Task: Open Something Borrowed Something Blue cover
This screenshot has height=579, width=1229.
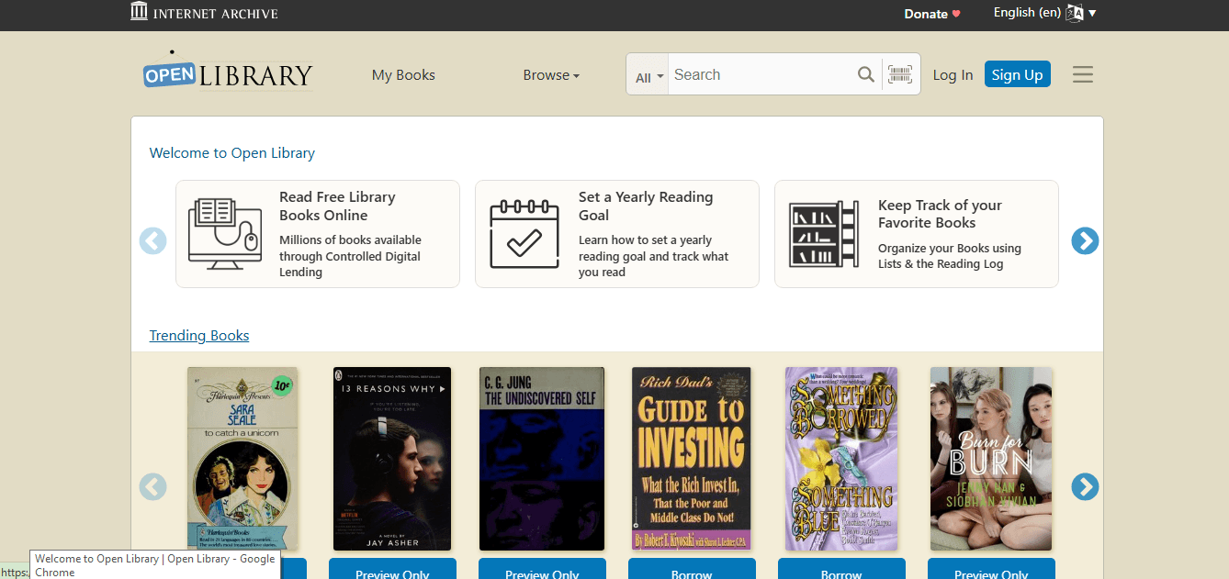Action: (841, 459)
